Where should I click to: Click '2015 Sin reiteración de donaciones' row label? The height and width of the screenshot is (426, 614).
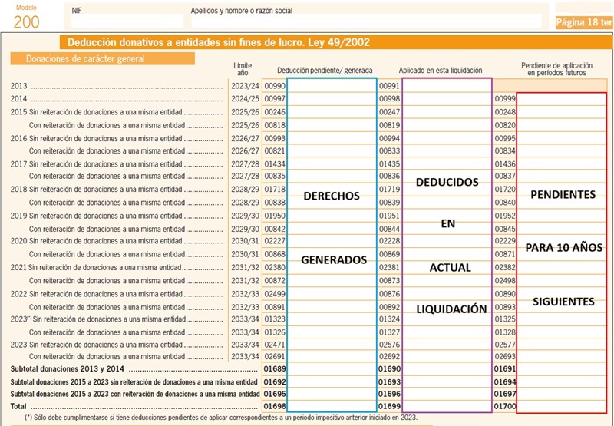[x=97, y=112]
